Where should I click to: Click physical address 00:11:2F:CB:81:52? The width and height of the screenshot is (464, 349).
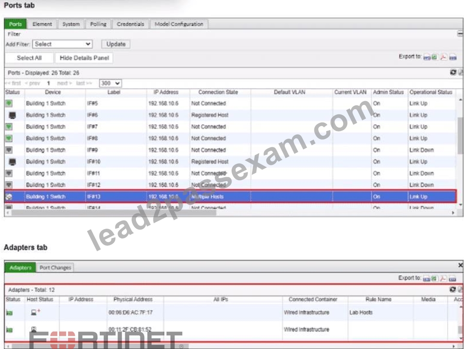130,329
